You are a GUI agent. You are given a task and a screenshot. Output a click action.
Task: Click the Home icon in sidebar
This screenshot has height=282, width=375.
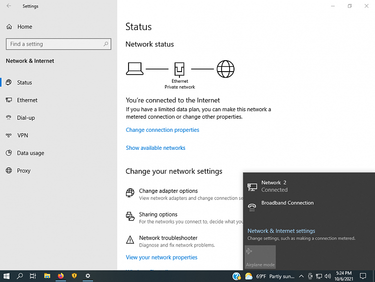[8, 27]
